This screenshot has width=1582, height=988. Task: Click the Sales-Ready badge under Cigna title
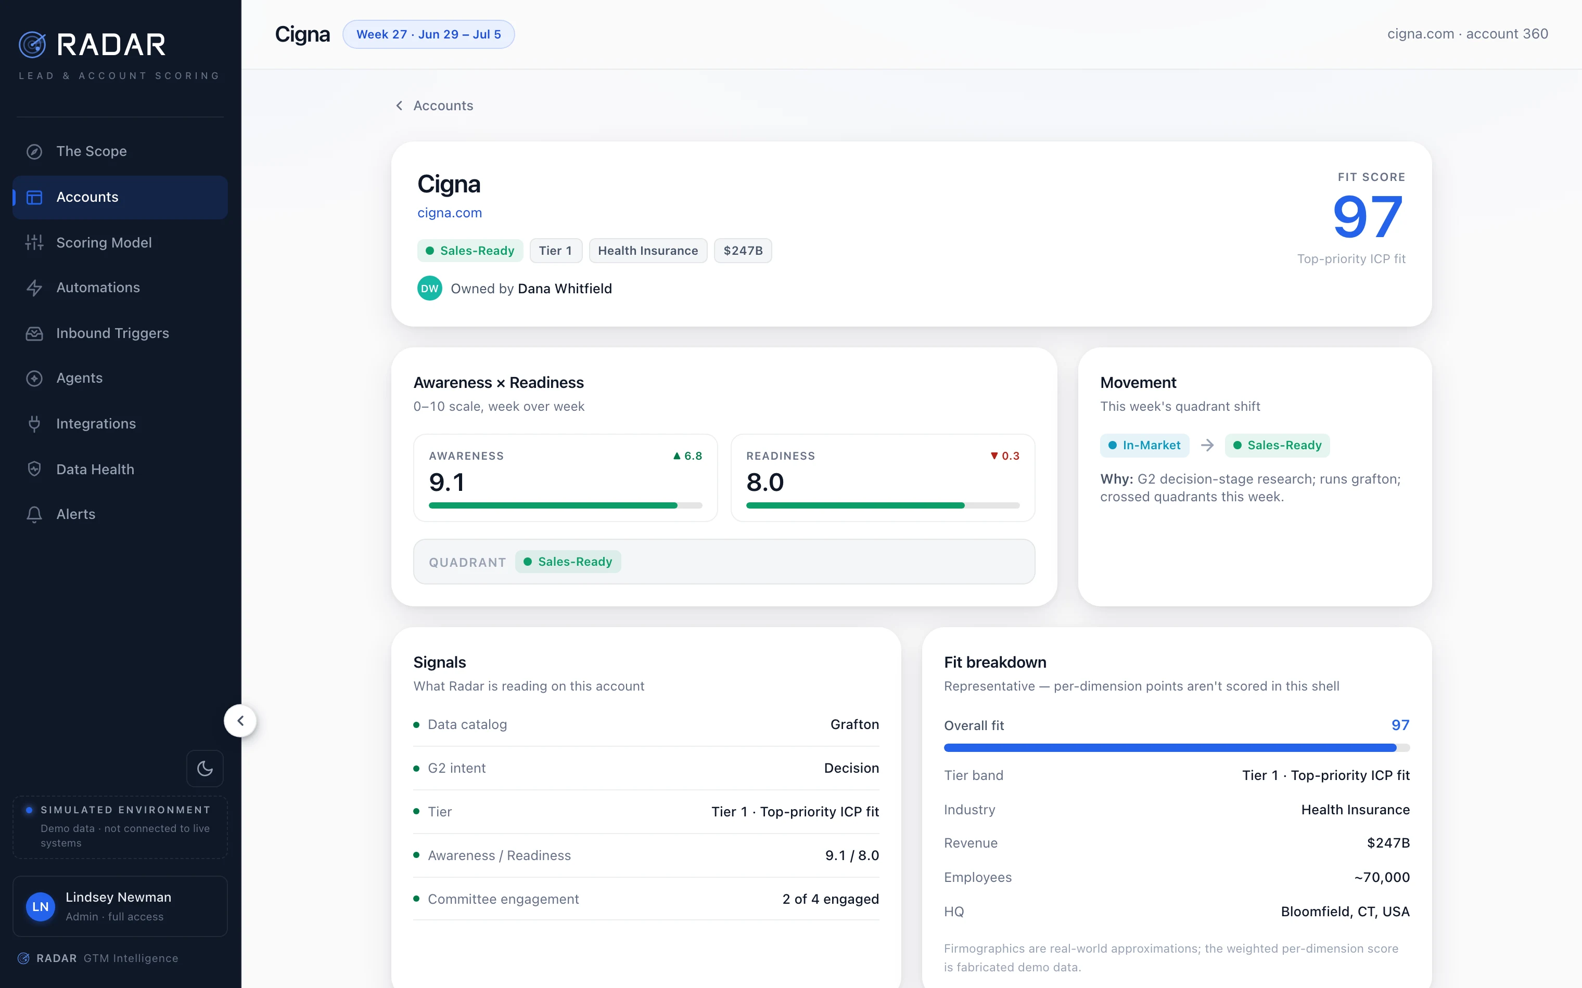[470, 251]
